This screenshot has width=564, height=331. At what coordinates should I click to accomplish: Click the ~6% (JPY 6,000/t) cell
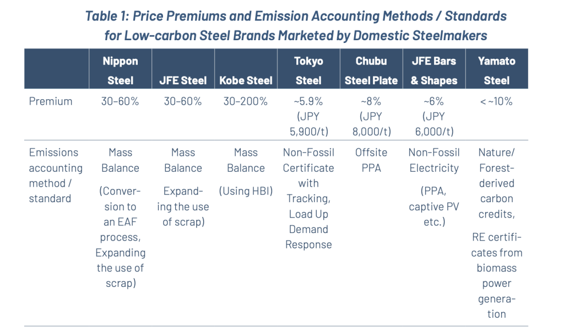[x=434, y=116]
